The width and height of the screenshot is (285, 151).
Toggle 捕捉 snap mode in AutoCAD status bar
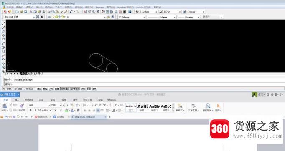[39, 89]
